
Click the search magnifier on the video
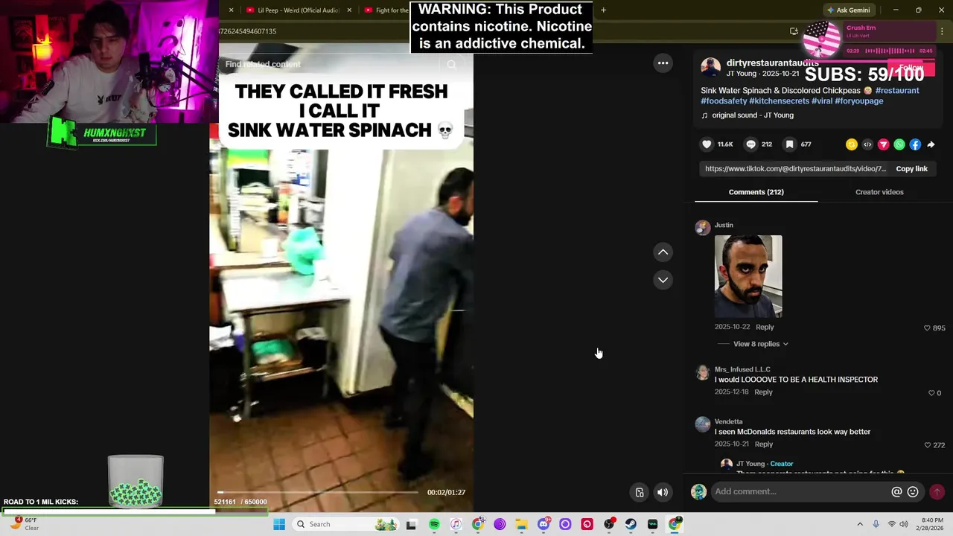point(451,65)
